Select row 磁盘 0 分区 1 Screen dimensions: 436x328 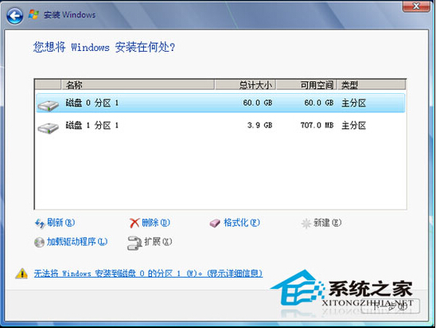tap(220, 103)
